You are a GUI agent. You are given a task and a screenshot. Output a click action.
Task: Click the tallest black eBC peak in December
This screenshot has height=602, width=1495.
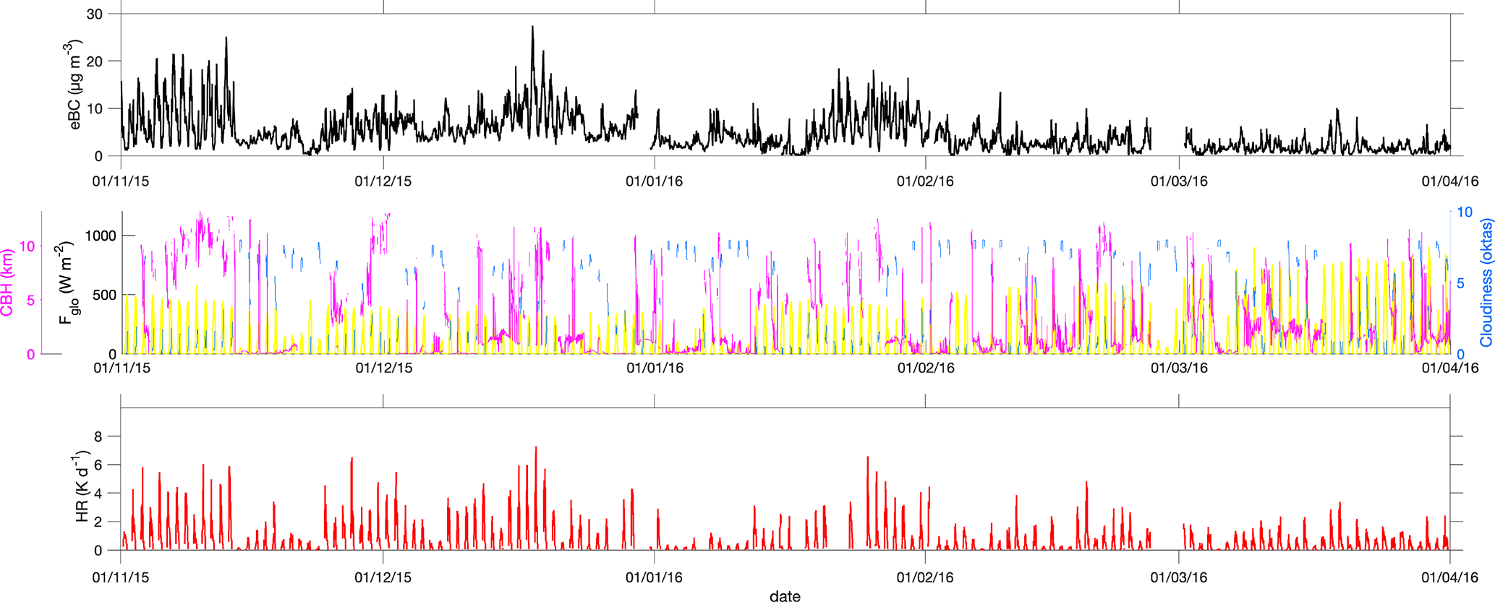532,27
